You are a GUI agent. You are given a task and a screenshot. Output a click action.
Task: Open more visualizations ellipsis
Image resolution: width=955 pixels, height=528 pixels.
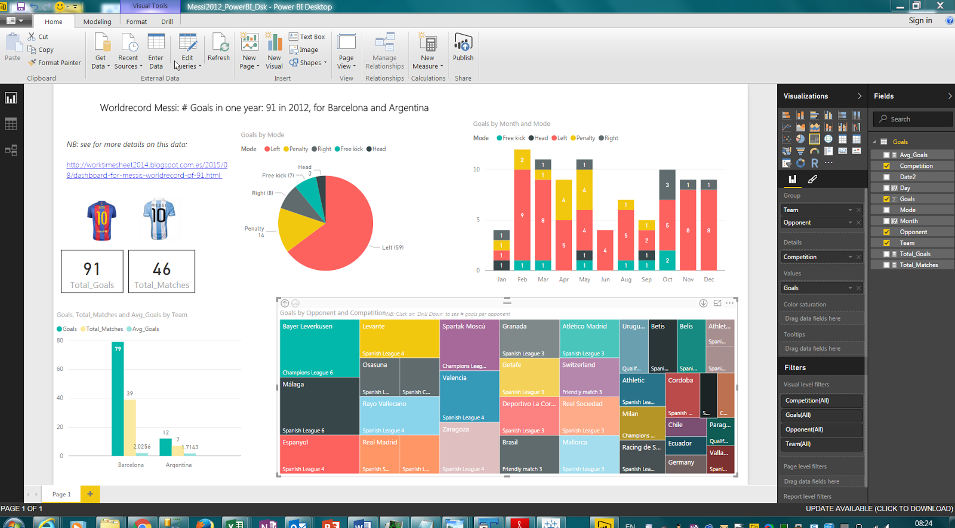click(x=828, y=162)
